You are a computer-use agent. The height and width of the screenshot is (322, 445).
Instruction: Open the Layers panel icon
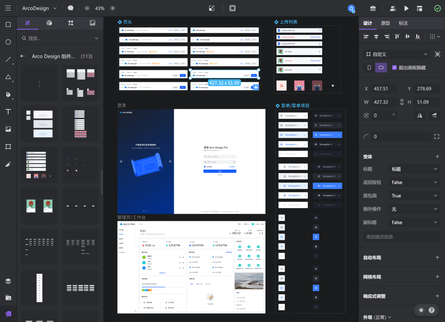8,281
